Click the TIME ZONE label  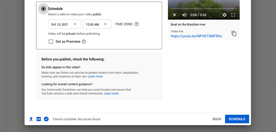[x=124, y=24]
